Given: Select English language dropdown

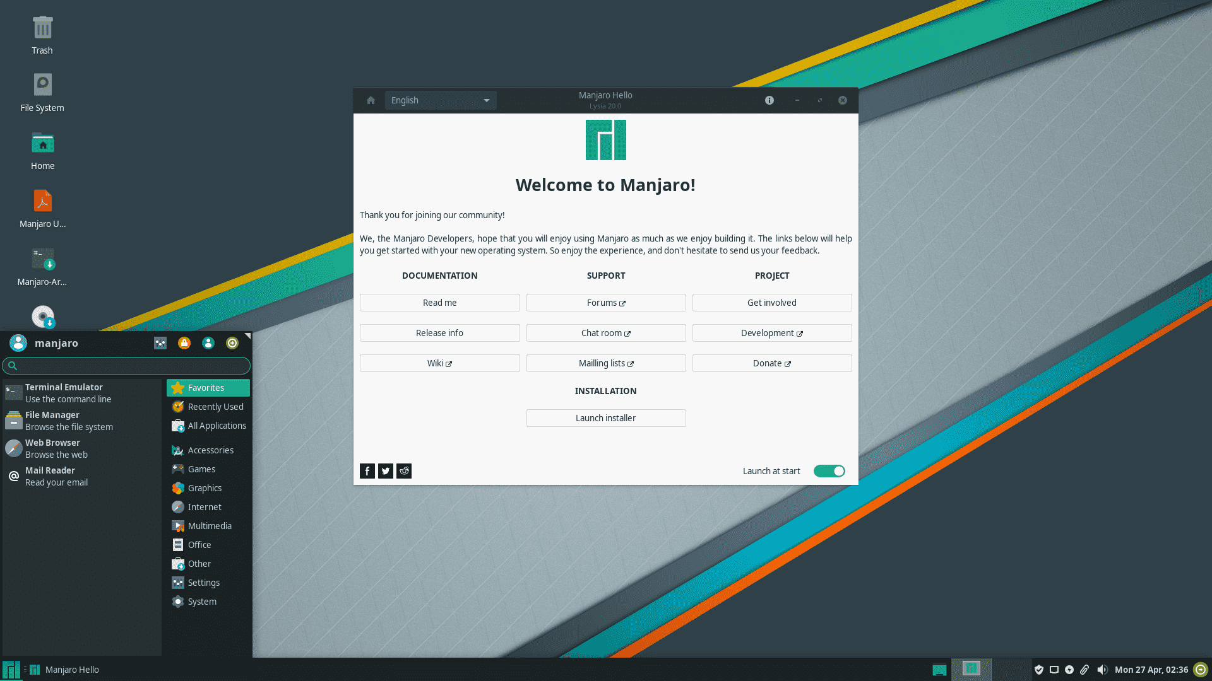Looking at the screenshot, I should coord(439,100).
